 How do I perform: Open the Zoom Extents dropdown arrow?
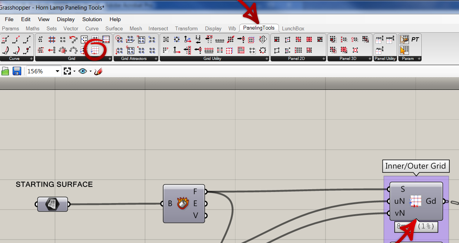pos(74,71)
